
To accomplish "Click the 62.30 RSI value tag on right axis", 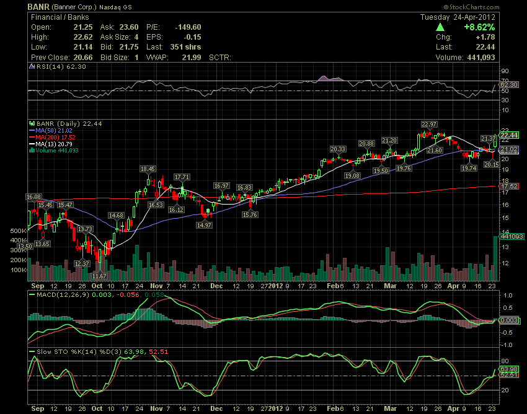I will [x=509, y=84].
